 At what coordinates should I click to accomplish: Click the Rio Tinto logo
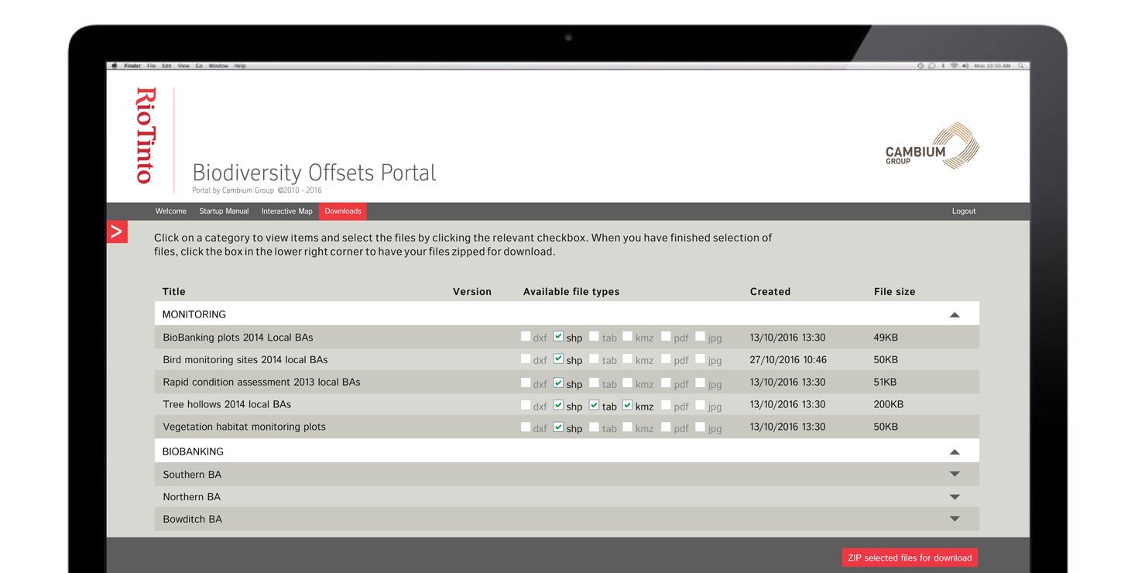(x=146, y=136)
